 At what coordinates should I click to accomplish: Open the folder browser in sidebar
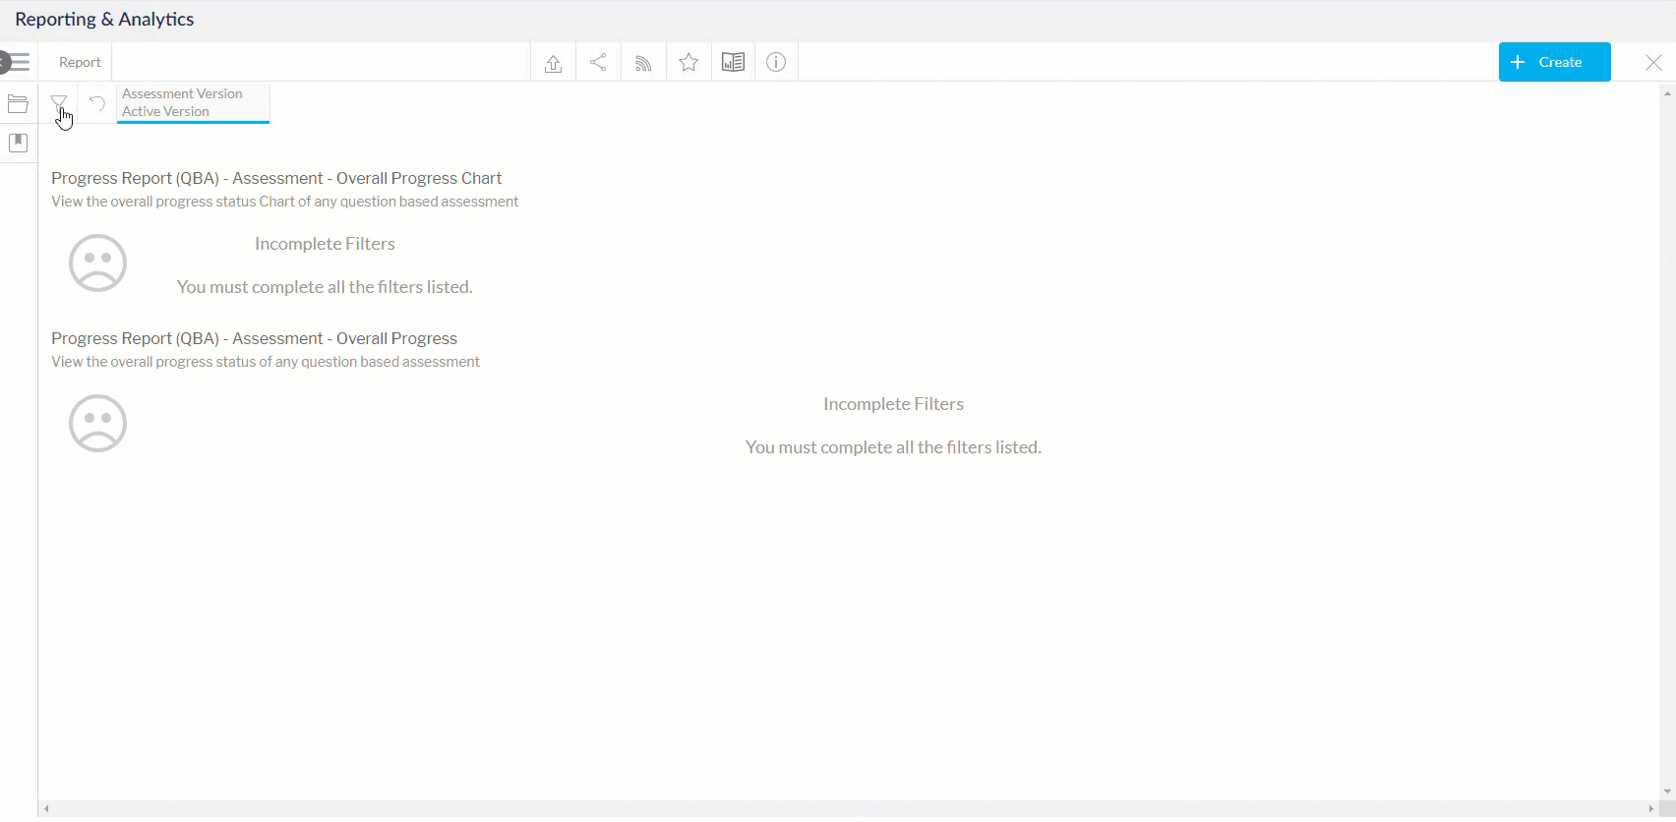tap(18, 104)
